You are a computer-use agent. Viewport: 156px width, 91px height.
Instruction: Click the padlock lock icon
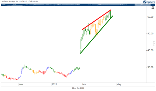pyautogui.click(x=153, y=8)
